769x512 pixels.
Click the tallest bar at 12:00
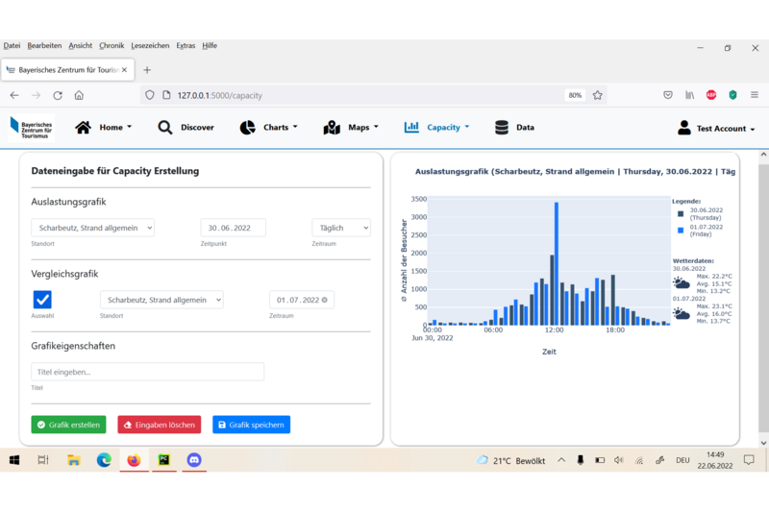coord(557,264)
